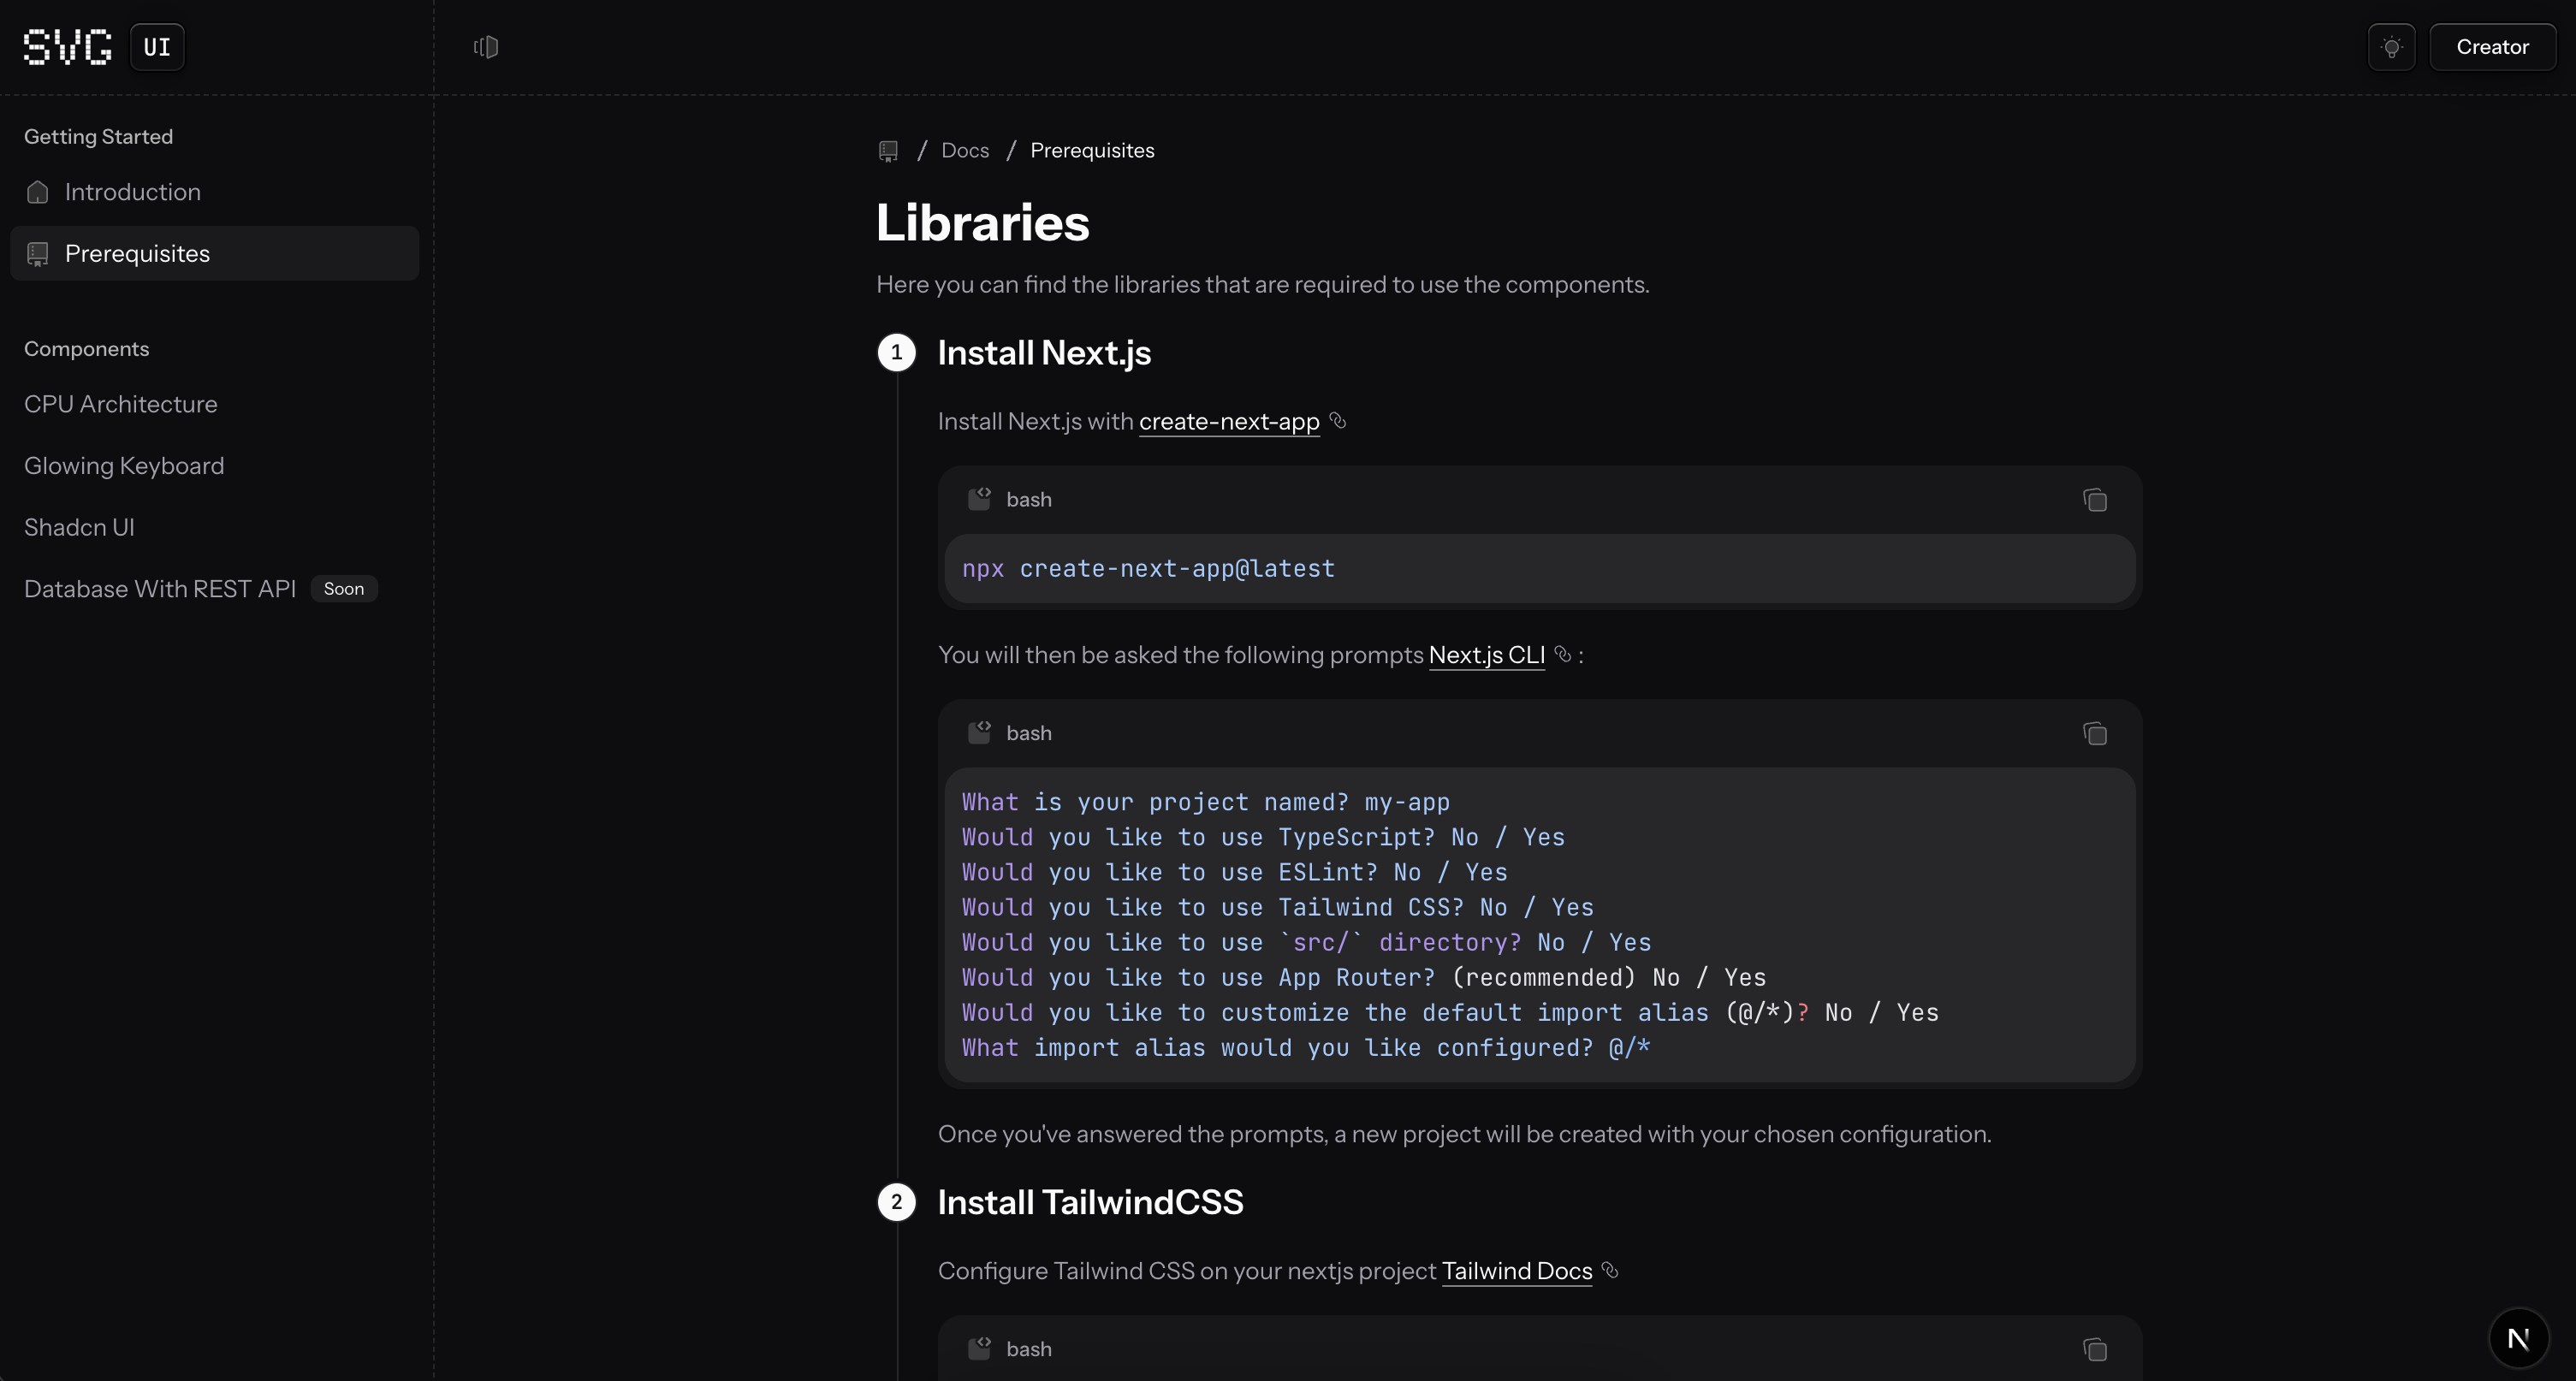The height and width of the screenshot is (1381, 2576).
Task: Click the link icon beside Next.js CLI
Action: tap(1563, 655)
